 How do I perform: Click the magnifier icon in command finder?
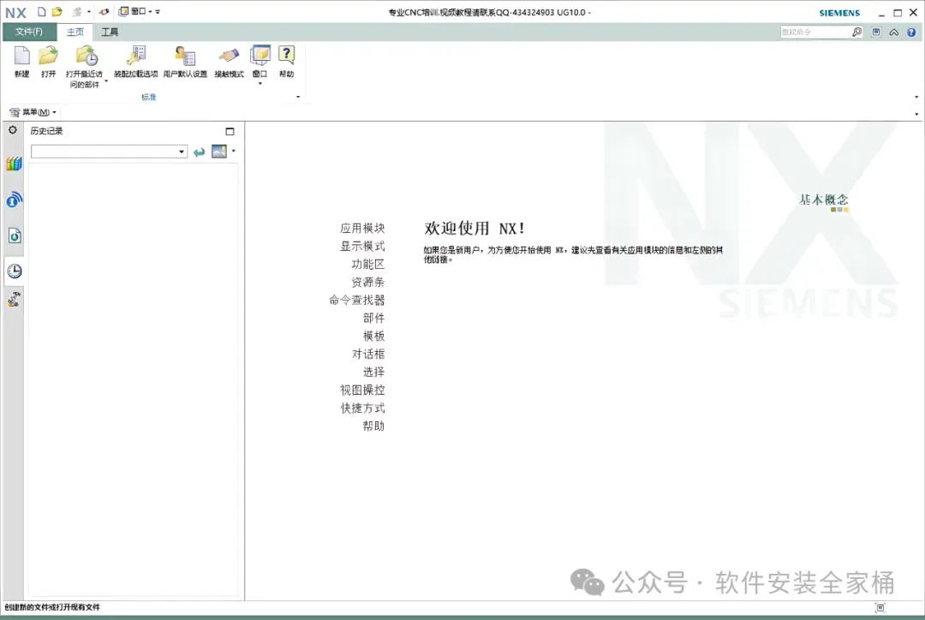pos(857,32)
